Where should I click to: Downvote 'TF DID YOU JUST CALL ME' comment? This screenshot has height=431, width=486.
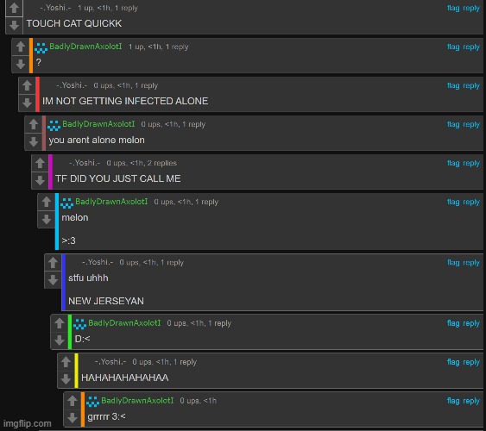[40, 180]
